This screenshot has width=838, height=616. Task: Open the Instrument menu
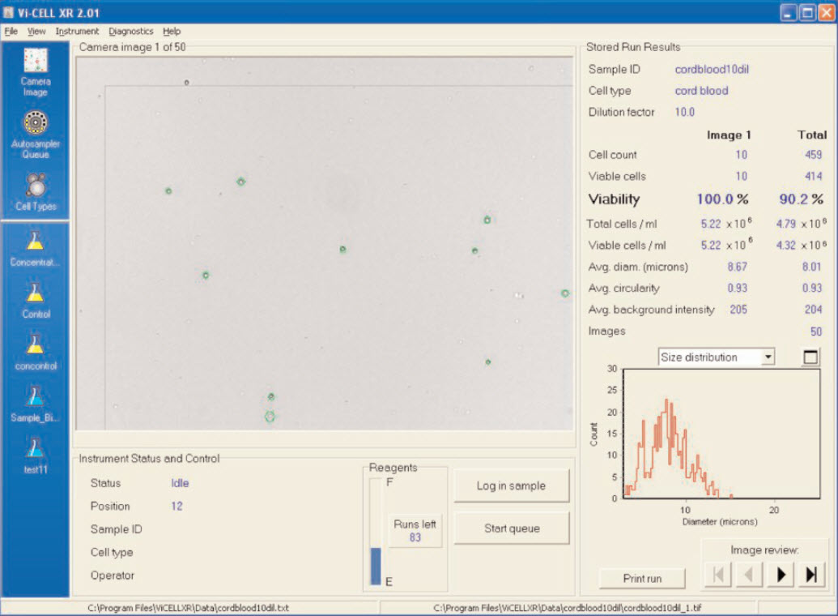tap(77, 31)
